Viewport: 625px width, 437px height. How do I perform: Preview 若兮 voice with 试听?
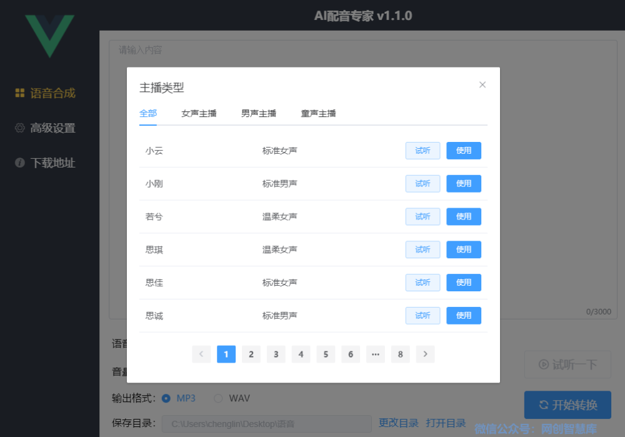[422, 216]
